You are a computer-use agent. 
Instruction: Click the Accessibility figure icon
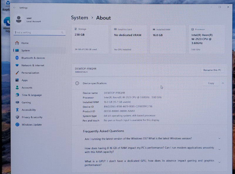point(17,110)
